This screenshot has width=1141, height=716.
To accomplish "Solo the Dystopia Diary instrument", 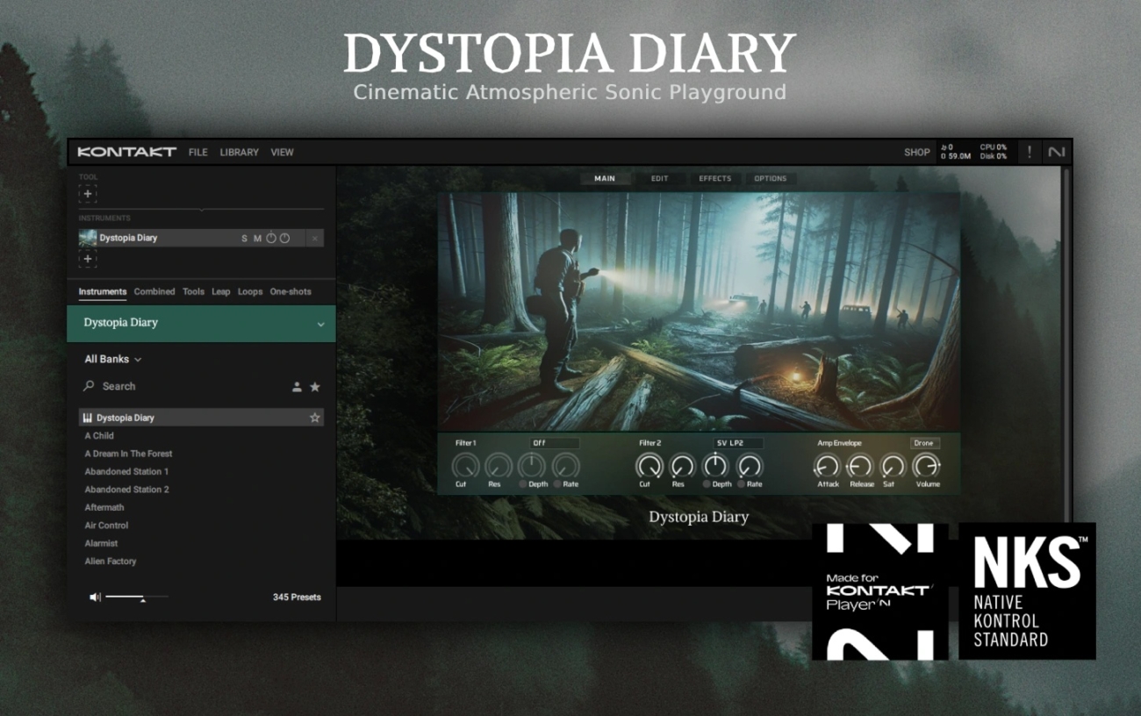I will coord(245,239).
